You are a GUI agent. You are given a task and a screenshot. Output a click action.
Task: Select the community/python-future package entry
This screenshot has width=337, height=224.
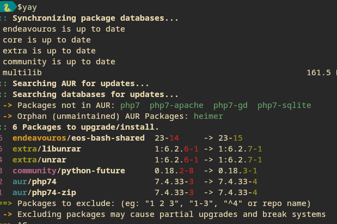(x=69, y=171)
